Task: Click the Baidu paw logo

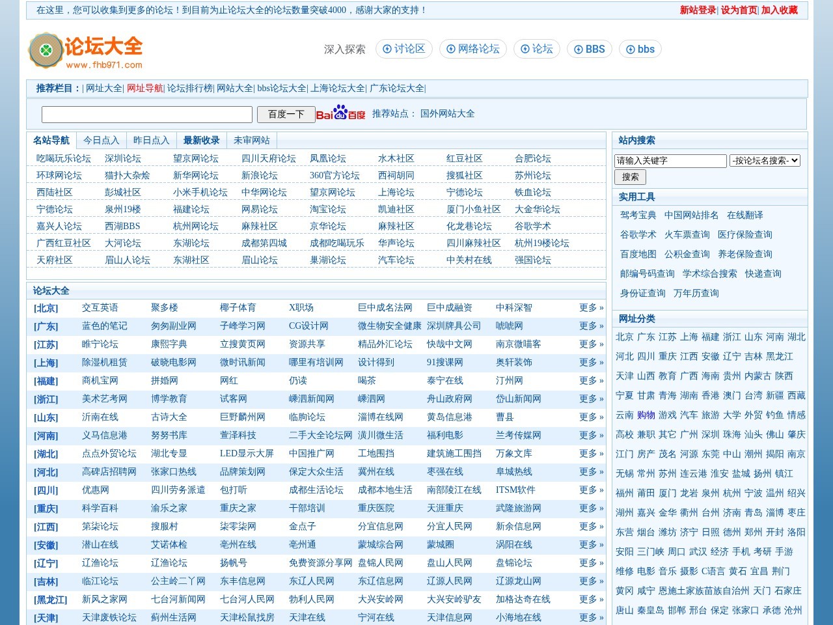Action: coord(340,113)
